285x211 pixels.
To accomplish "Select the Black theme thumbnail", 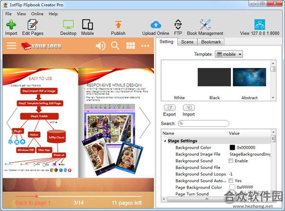I will (214, 77).
